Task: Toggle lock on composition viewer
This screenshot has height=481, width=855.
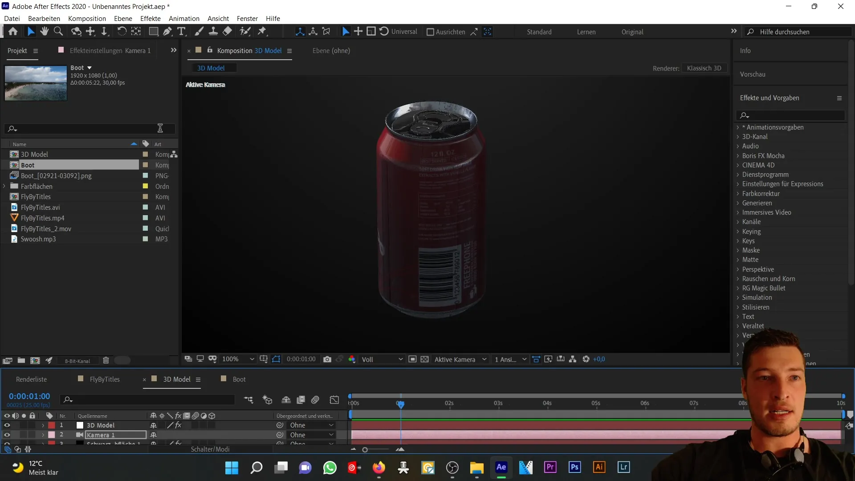Action: tap(210, 50)
